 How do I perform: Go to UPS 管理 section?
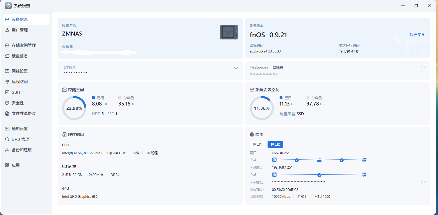[x=20, y=139]
